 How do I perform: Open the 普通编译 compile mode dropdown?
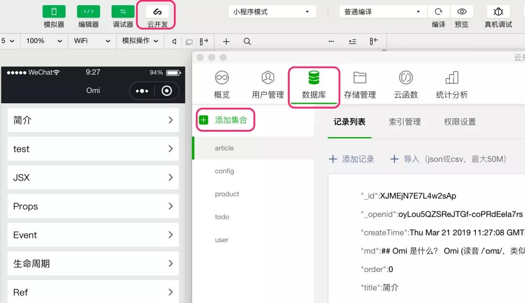383,12
